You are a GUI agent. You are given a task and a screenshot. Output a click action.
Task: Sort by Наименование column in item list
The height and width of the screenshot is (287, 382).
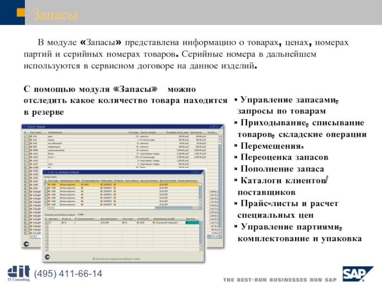(x=87, y=132)
